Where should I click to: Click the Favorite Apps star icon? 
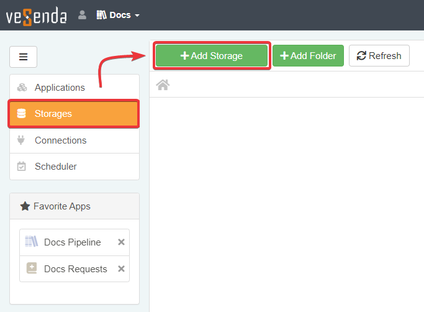pyautogui.click(x=25, y=206)
